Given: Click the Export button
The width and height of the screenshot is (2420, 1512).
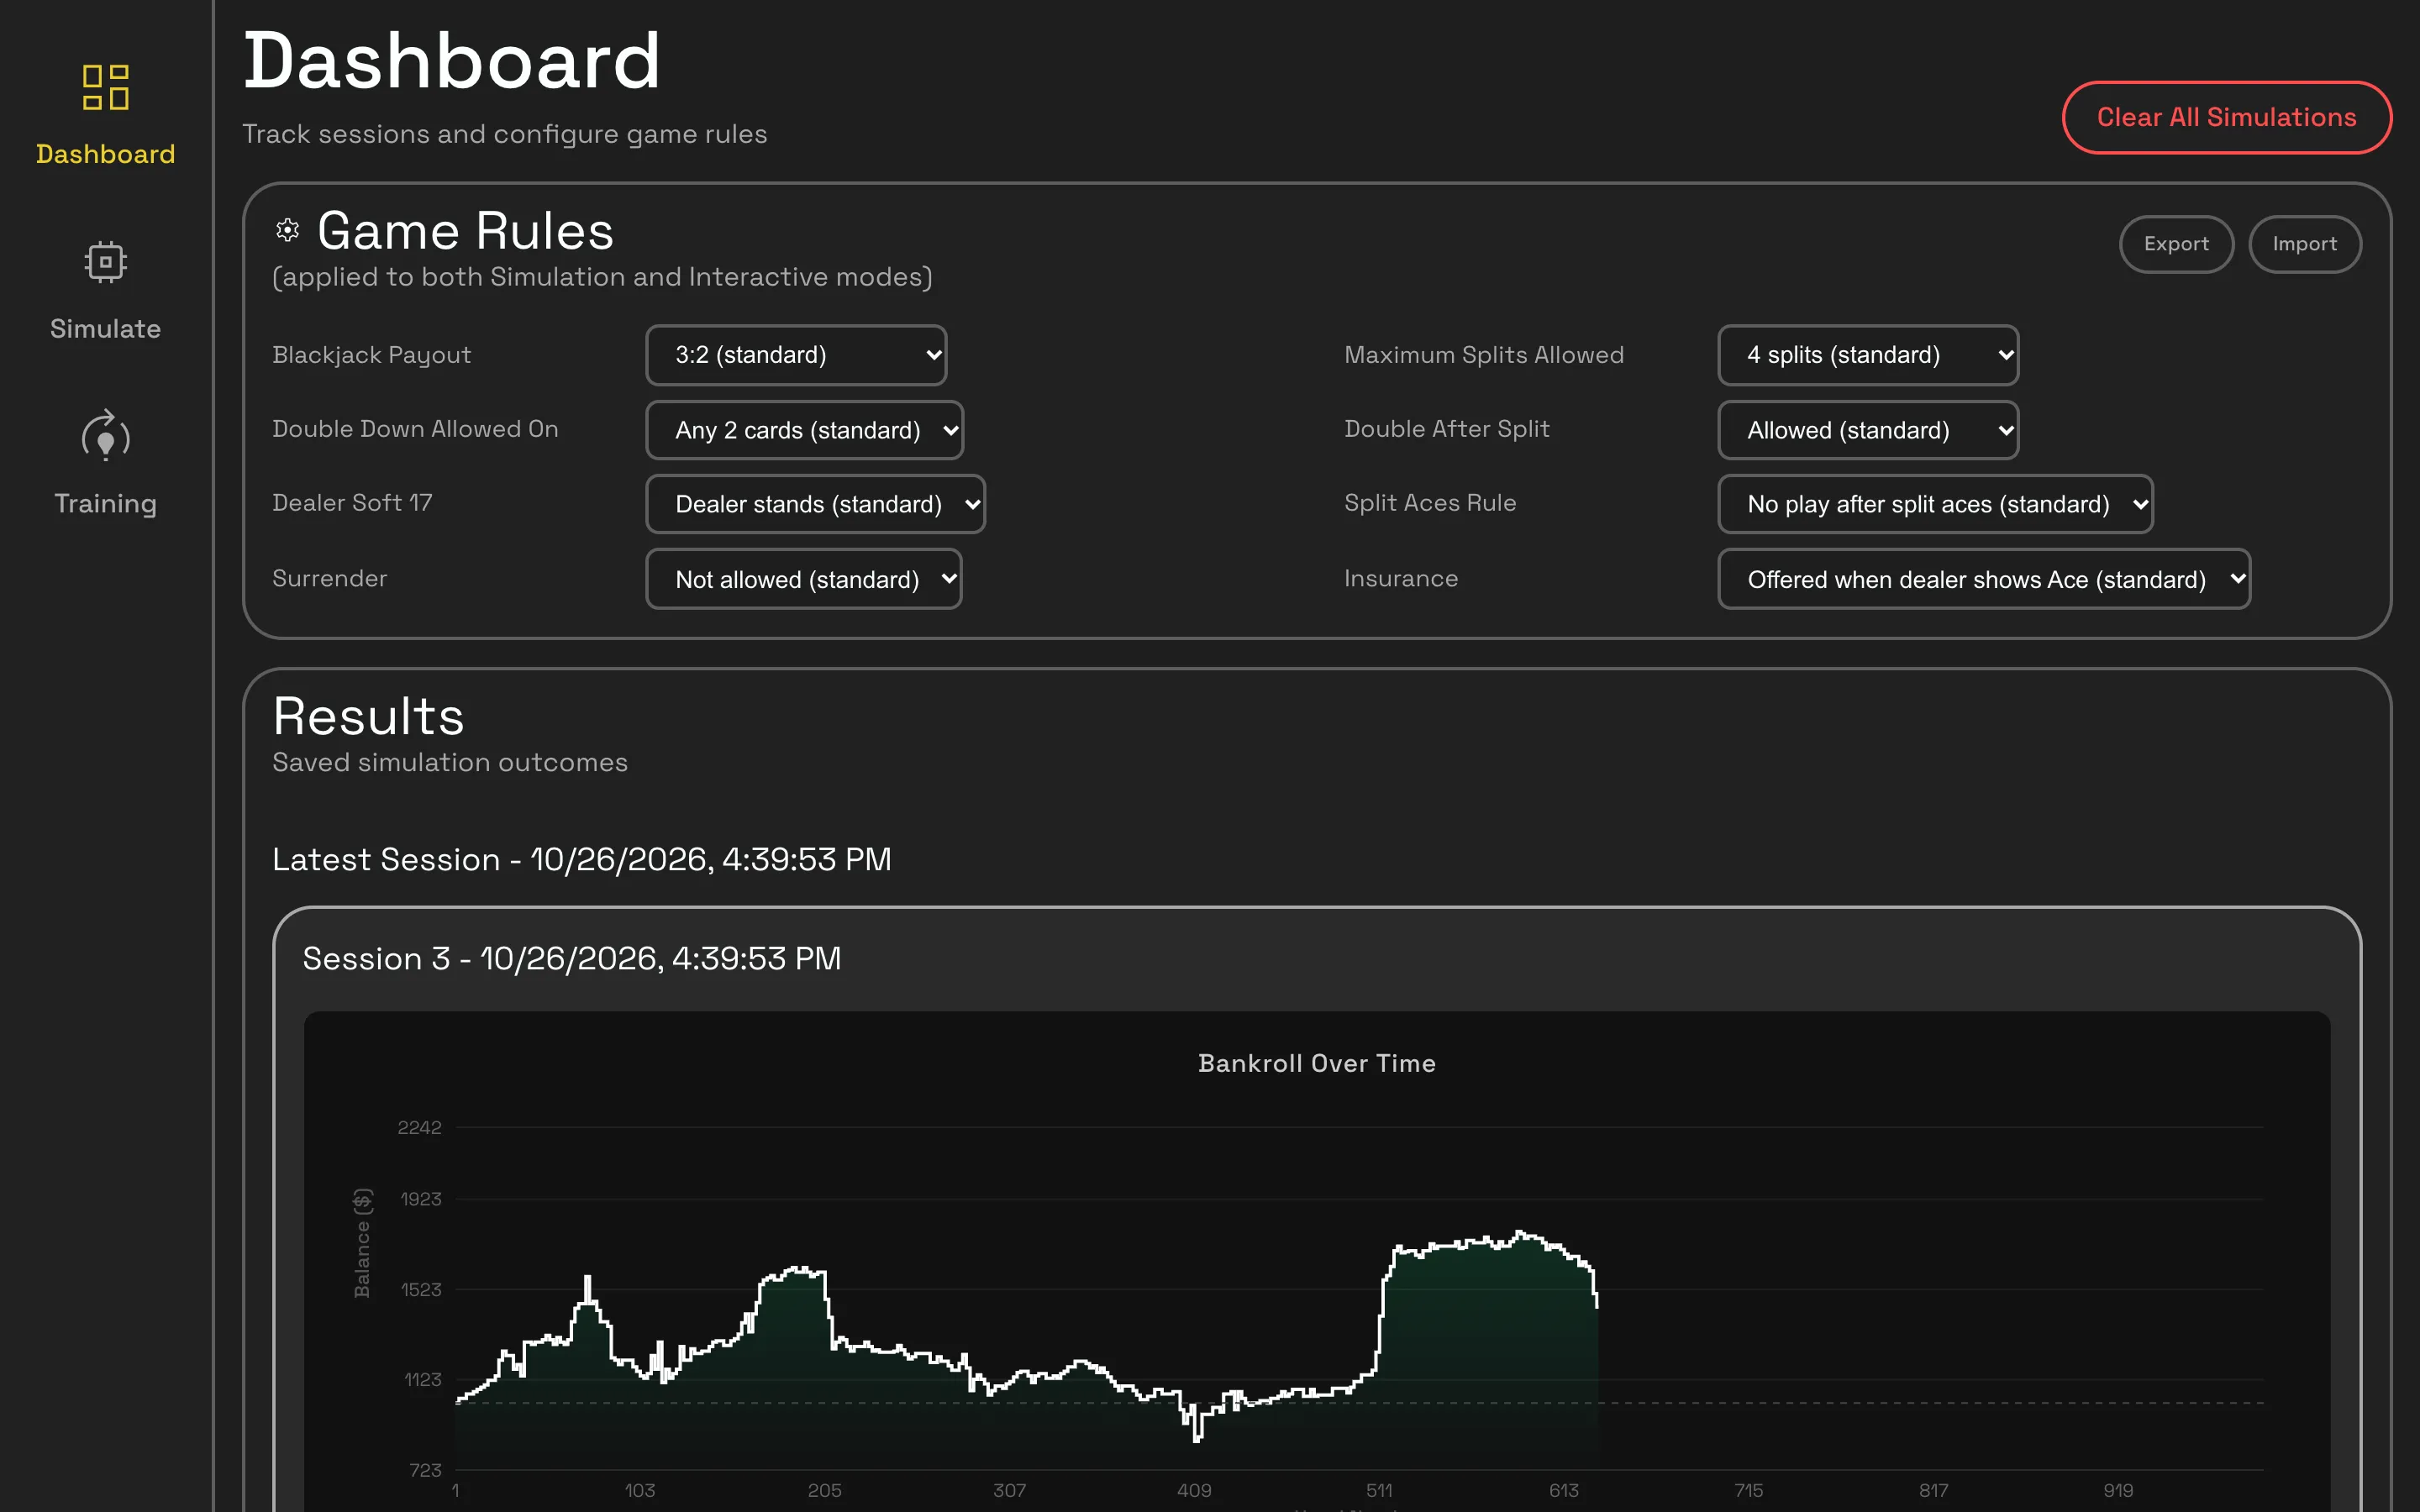Looking at the screenshot, I should [2176, 244].
